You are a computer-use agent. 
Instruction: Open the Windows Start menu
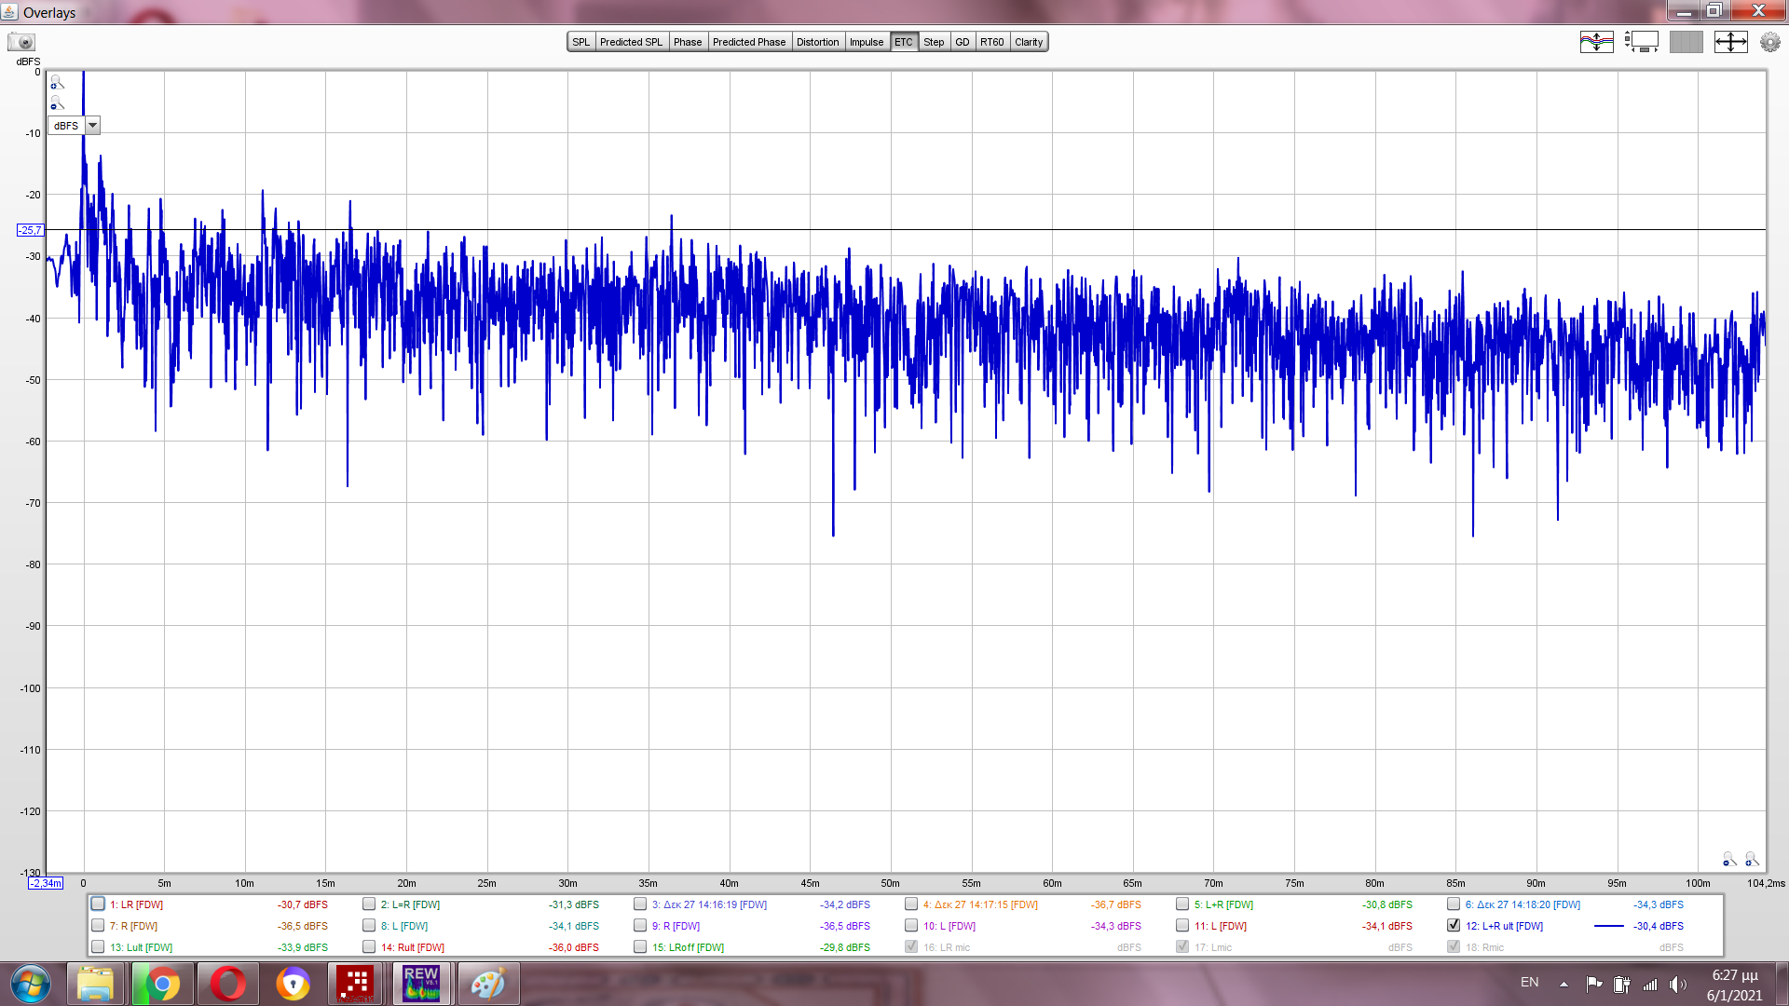[x=31, y=984]
